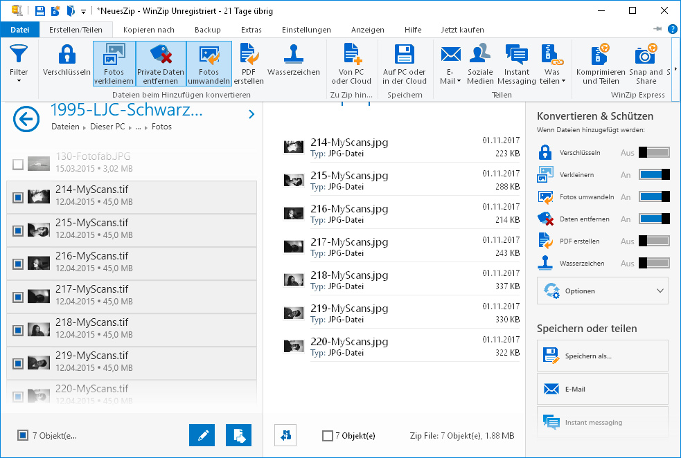This screenshot has width=681, height=458.
Task: Open Von PC oder Cloud add tool
Action: [x=351, y=55]
